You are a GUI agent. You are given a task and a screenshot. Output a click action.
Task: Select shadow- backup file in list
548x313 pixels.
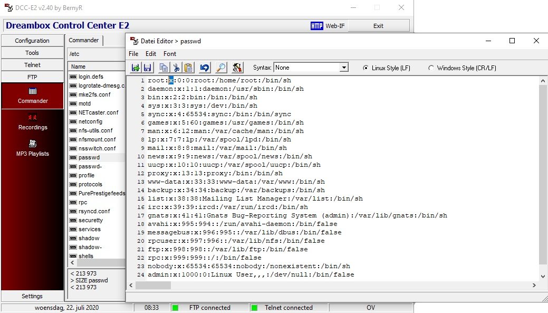click(x=90, y=247)
